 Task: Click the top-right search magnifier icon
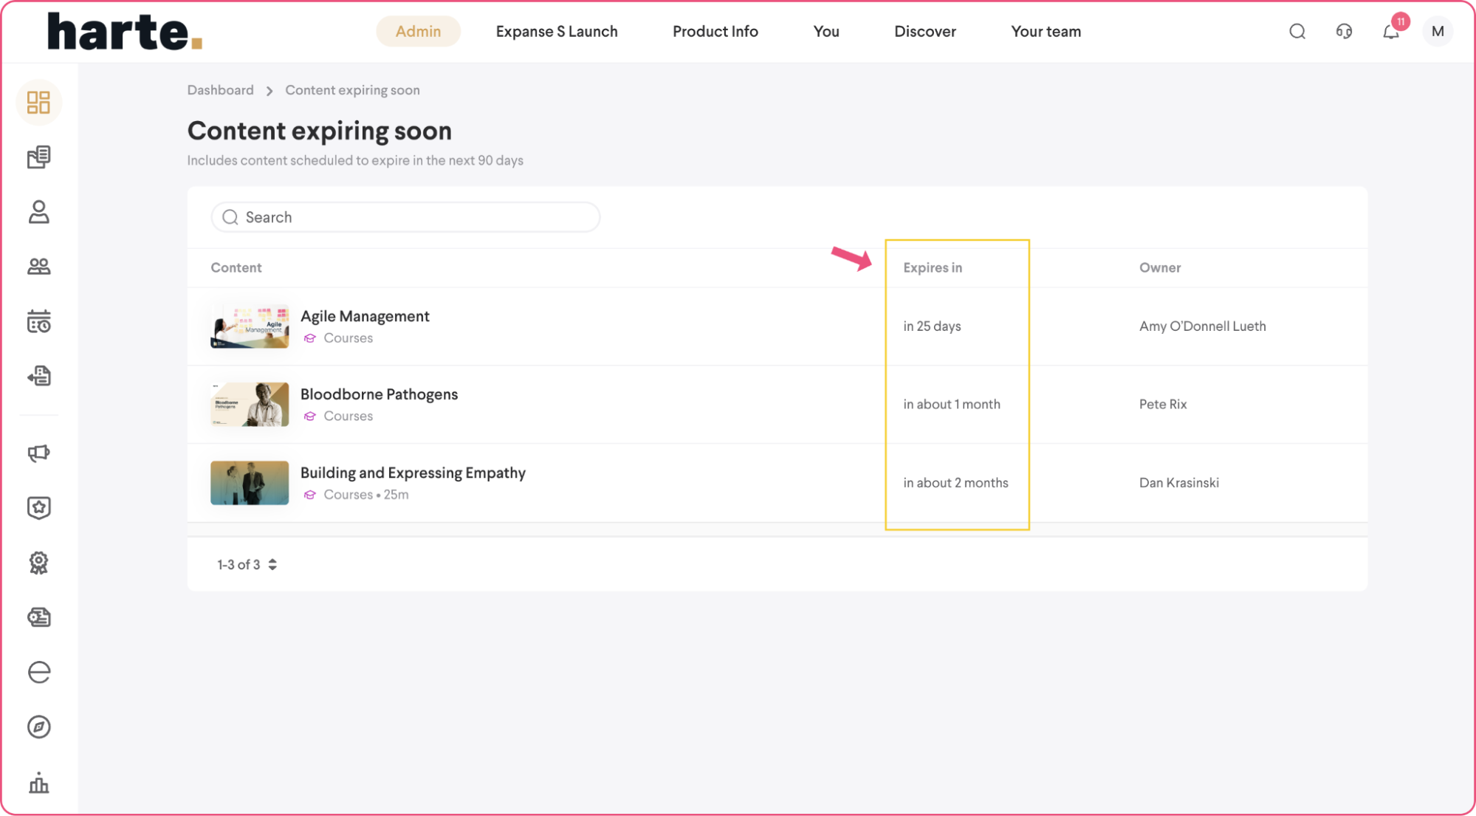pyautogui.click(x=1297, y=32)
